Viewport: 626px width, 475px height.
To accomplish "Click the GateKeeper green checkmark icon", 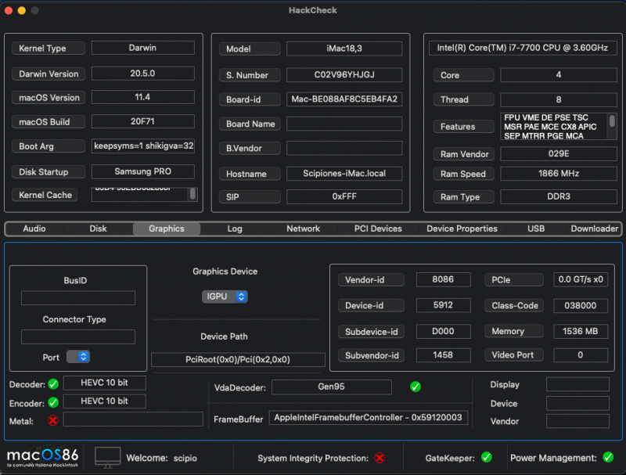I will coord(486,457).
